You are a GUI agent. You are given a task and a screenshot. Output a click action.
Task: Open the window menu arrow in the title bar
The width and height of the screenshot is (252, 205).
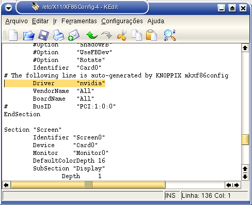click(x=8, y=8)
